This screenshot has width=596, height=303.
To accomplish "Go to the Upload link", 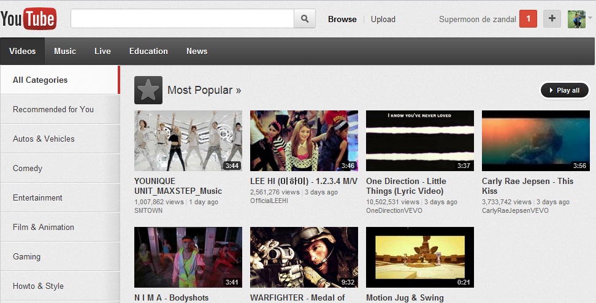I will (x=383, y=20).
